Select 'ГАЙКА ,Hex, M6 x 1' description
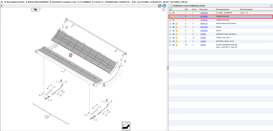The image size is (273, 131). click(224, 38)
